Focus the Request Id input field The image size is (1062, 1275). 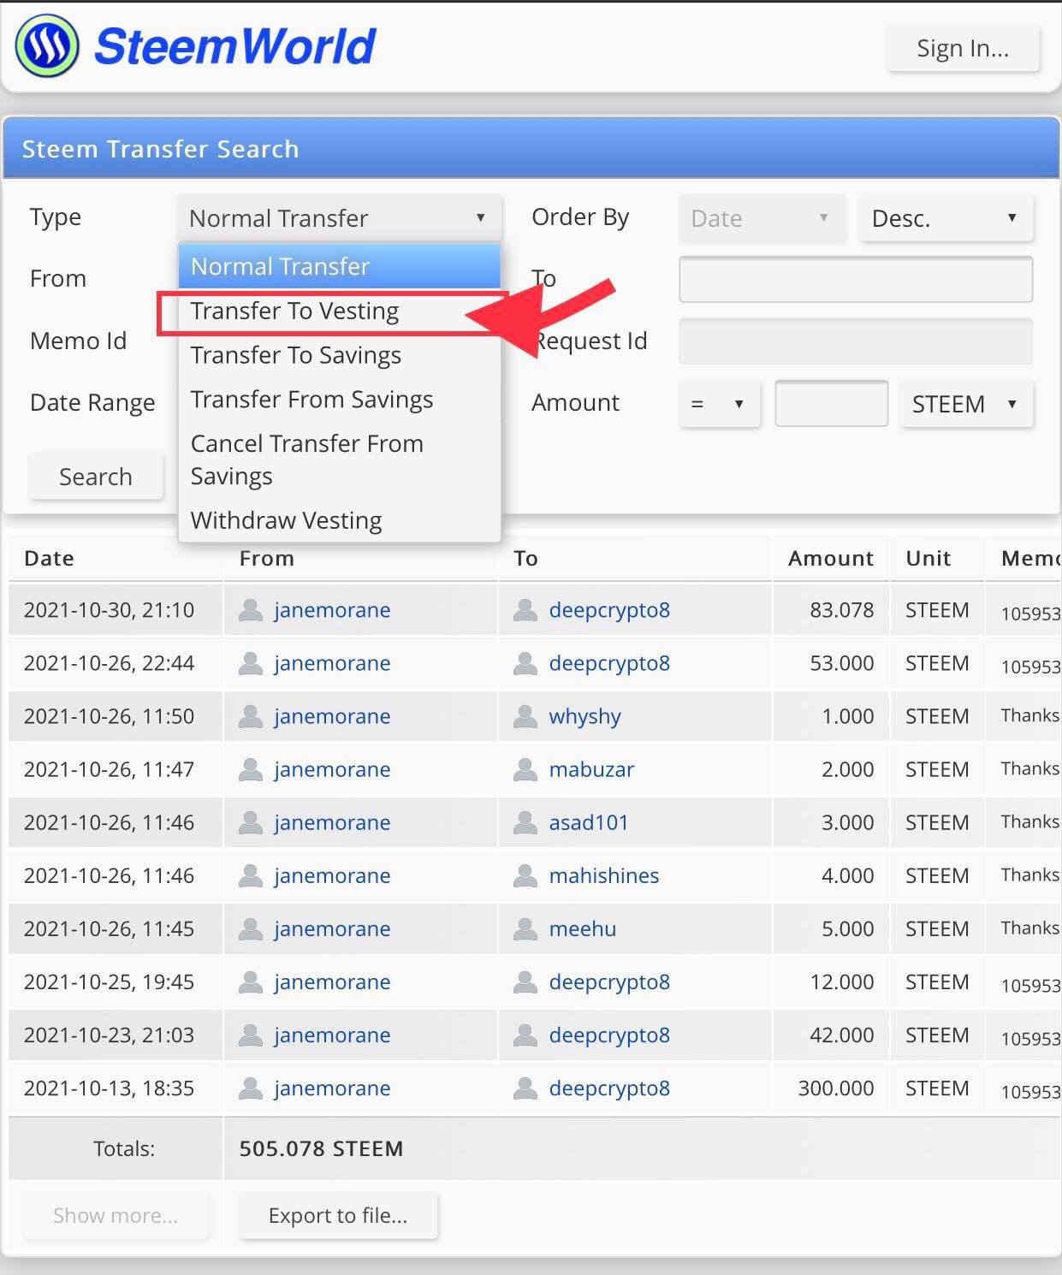point(856,341)
